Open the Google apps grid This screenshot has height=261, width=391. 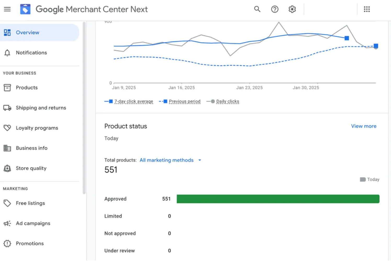(367, 9)
